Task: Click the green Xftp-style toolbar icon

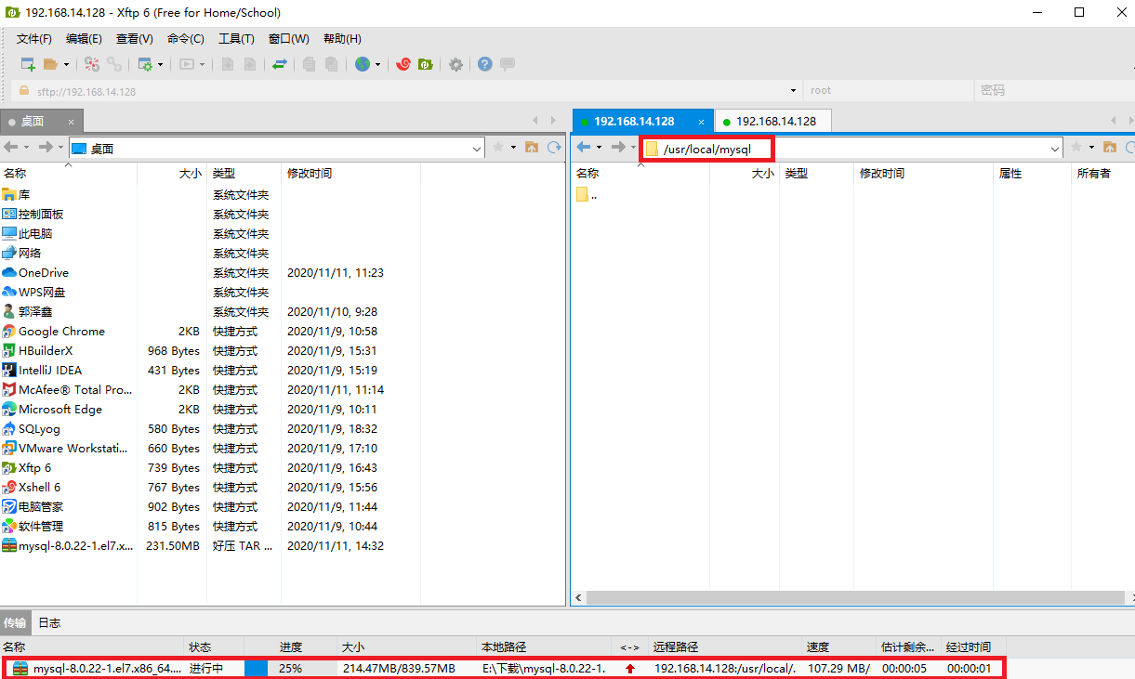Action: tap(426, 64)
